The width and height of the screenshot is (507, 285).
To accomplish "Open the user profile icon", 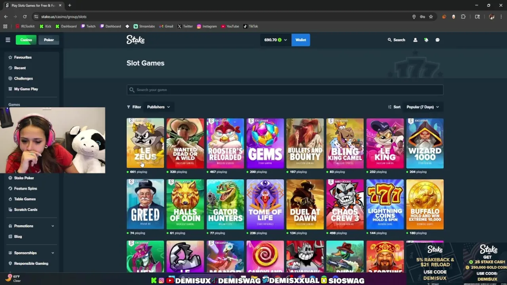I will [415, 40].
